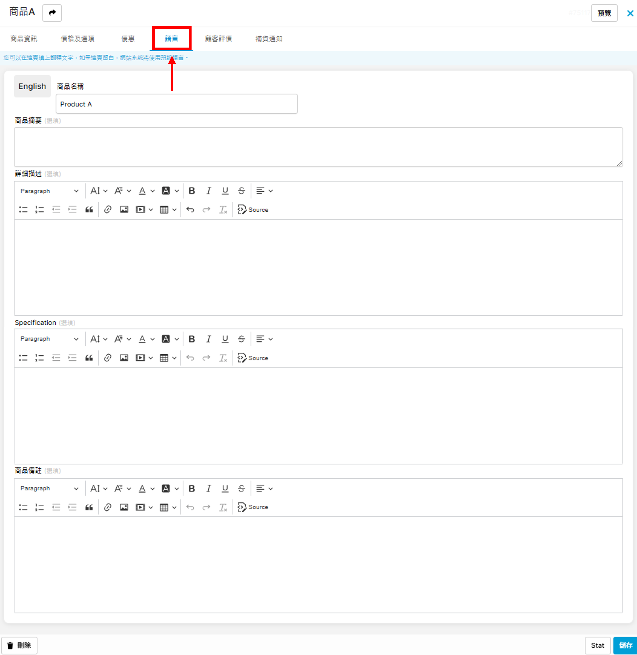637x655 pixels.
Task: Click Bold in the 詳細描述 editor toolbar
Action: [192, 191]
